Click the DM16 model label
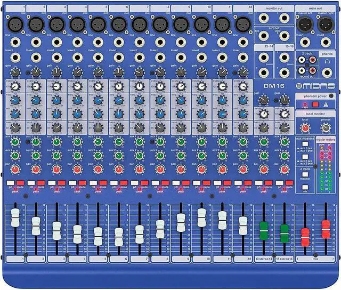Viewport: 341px width, 290px height. 274,86
